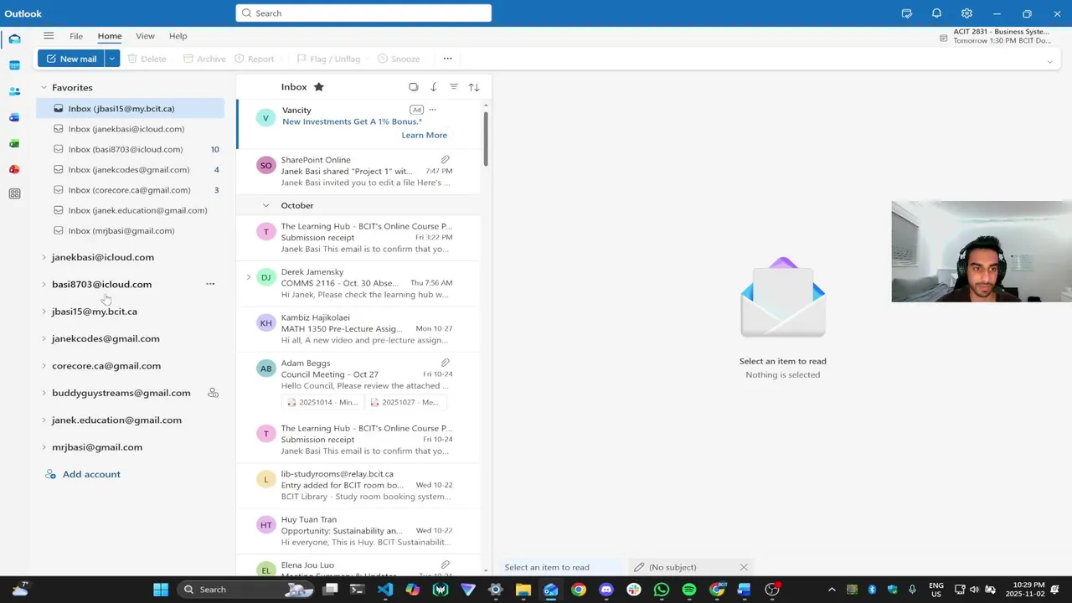Click the Mail icon in the sidebar
This screenshot has width=1072, height=603.
(14, 39)
